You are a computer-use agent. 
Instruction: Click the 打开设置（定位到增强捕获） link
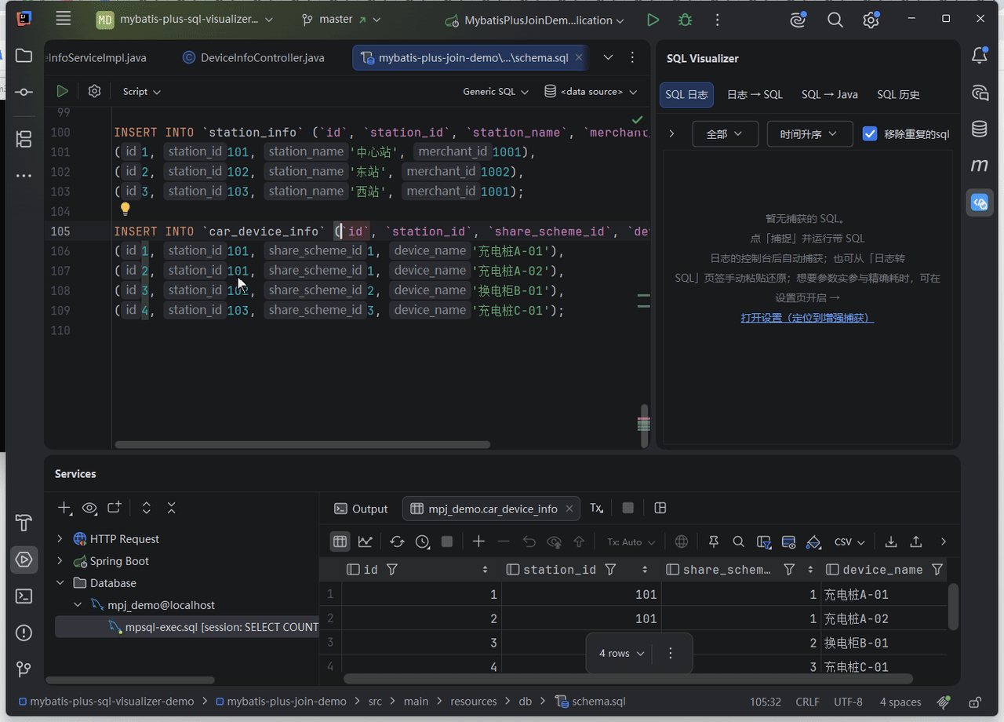807,318
